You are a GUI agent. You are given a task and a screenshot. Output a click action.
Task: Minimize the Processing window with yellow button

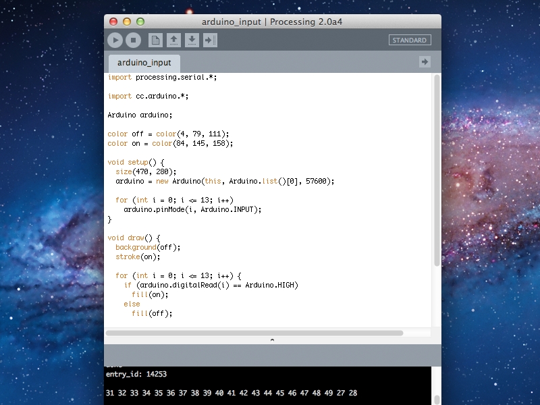point(127,22)
